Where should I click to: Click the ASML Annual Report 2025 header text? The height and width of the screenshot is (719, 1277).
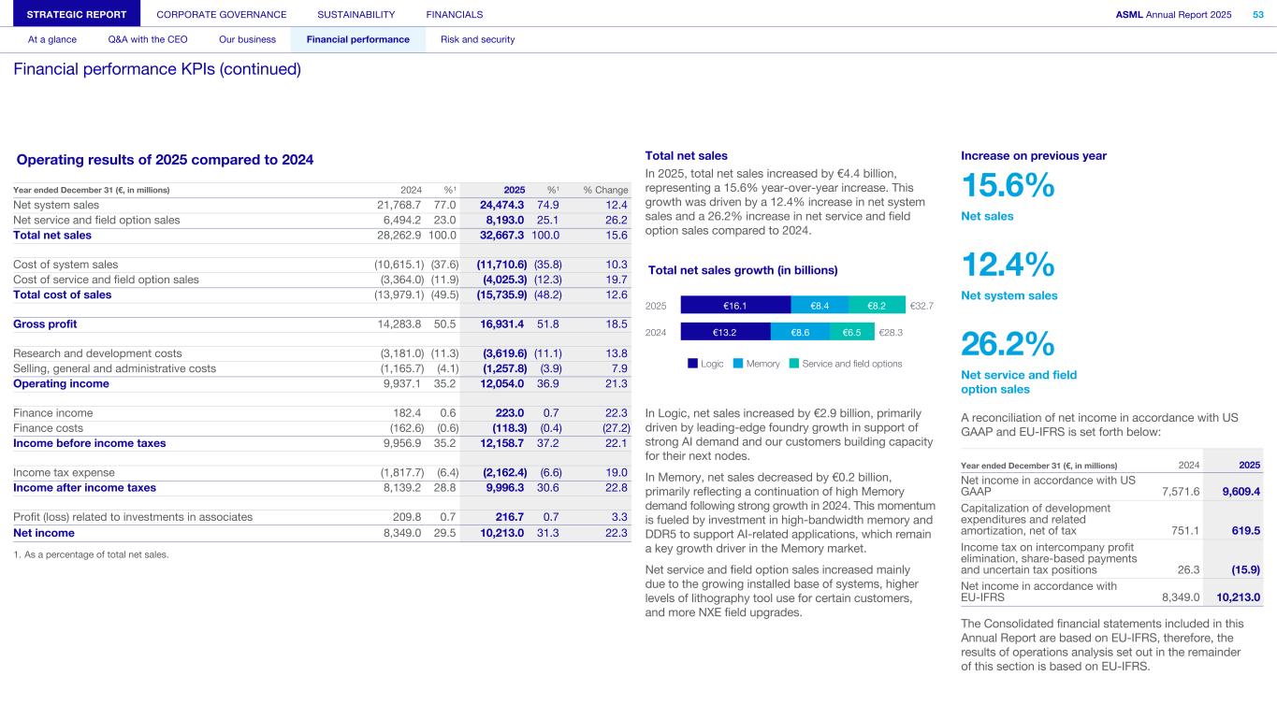coord(1173,14)
